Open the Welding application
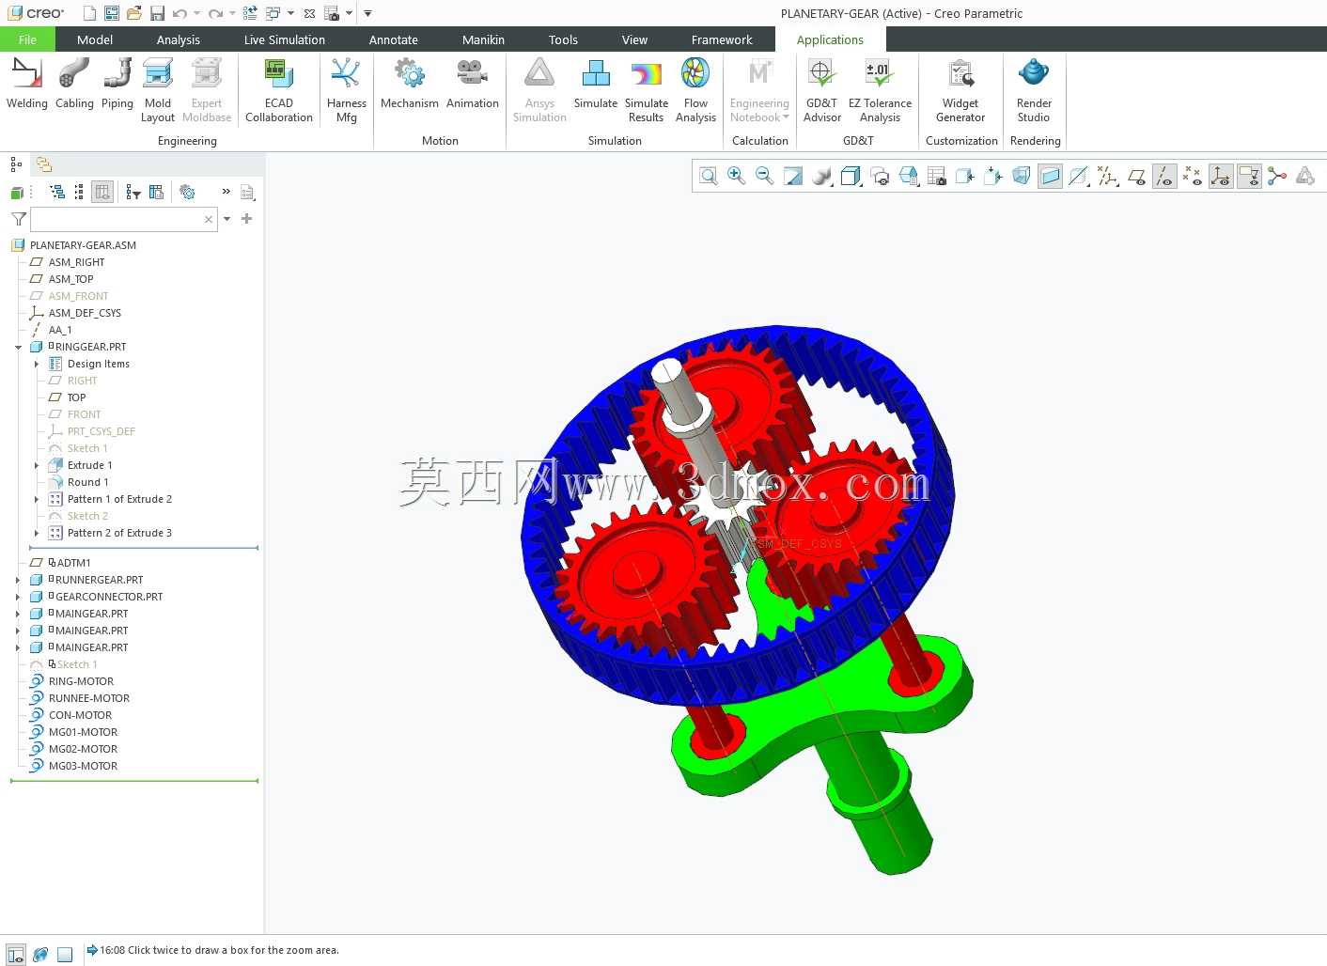This screenshot has width=1327, height=966. [x=26, y=86]
